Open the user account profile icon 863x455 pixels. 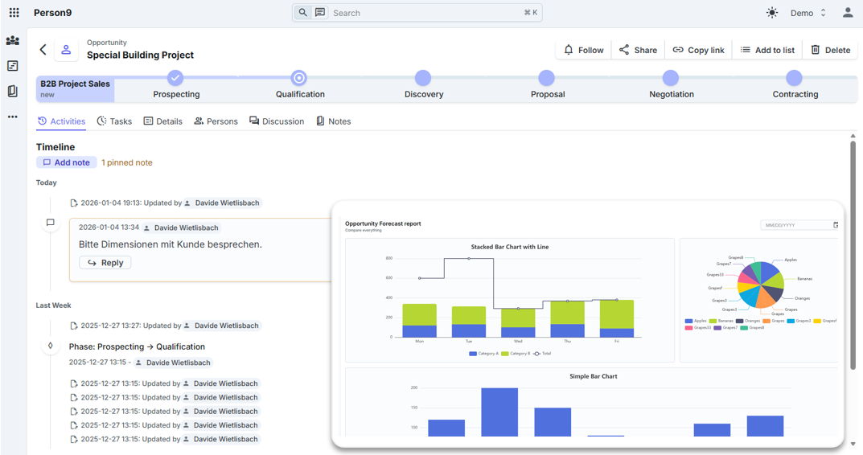point(848,13)
